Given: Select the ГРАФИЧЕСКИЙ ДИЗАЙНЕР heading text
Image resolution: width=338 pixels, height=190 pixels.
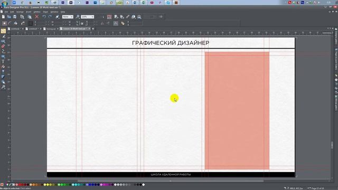Looking at the screenshot, I should coord(171,43).
